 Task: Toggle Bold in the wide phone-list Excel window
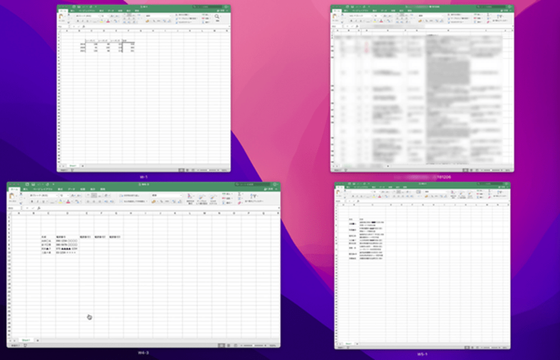[x=32, y=201]
